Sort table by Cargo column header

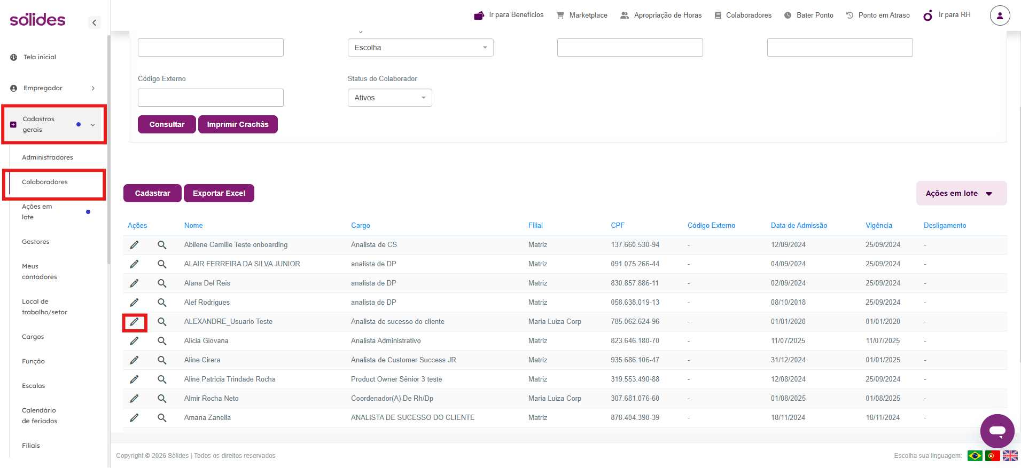click(x=361, y=226)
